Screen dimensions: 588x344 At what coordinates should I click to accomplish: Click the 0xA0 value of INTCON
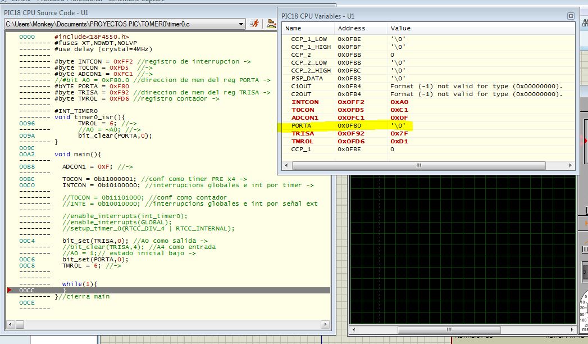coord(399,102)
